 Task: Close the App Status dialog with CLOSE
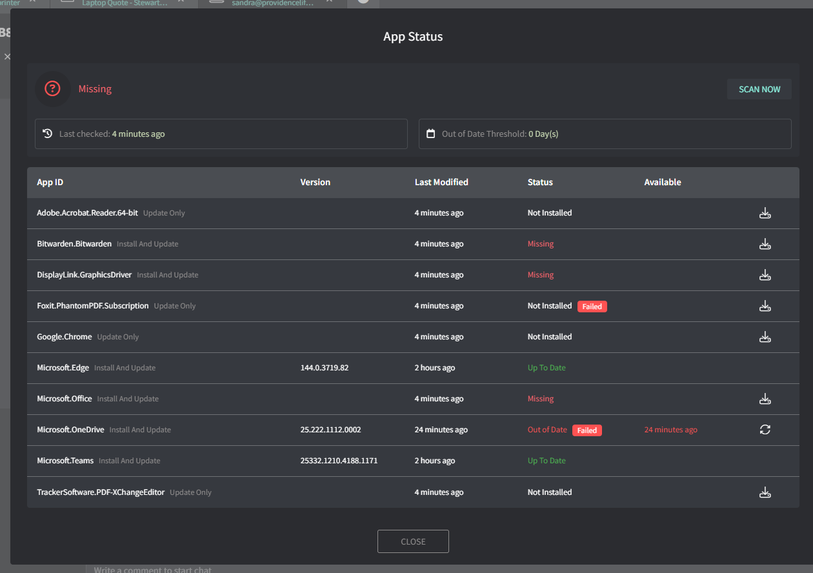coord(413,541)
